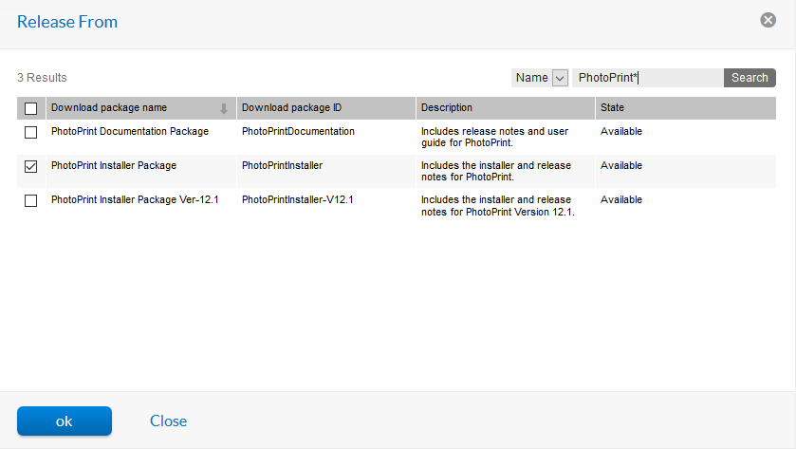Image resolution: width=796 pixels, height=449 pixels.
Task: Click the ok button
Action: [x=65, y=421]
